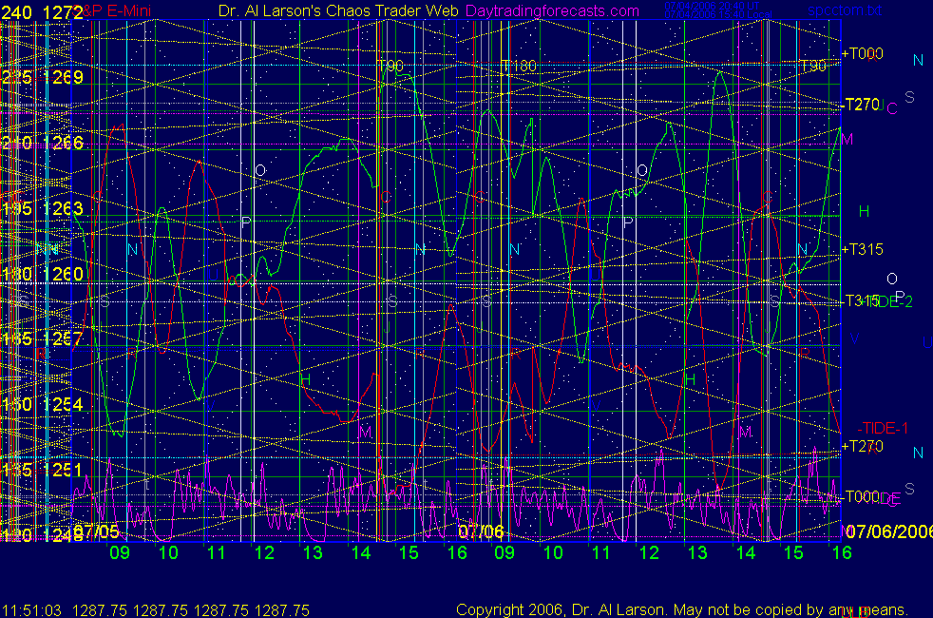This screenshot has height=618, width=933.
Task: Select the -T270 tide label
Action: pyautogui.click(x=862, y=105)
